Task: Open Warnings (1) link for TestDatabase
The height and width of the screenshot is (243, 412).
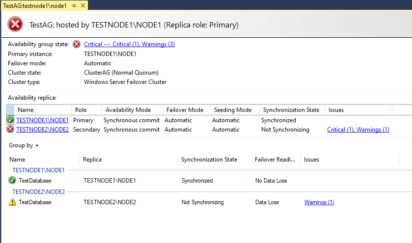Action: (x=319, y=202)
